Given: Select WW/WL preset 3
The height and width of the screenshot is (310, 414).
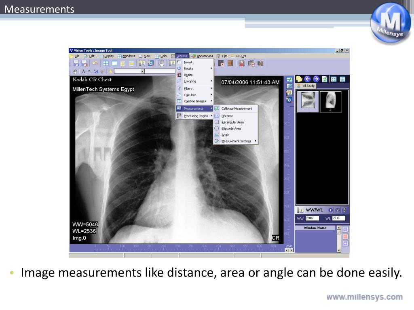Looking at the screenshot, I should 344,210.
